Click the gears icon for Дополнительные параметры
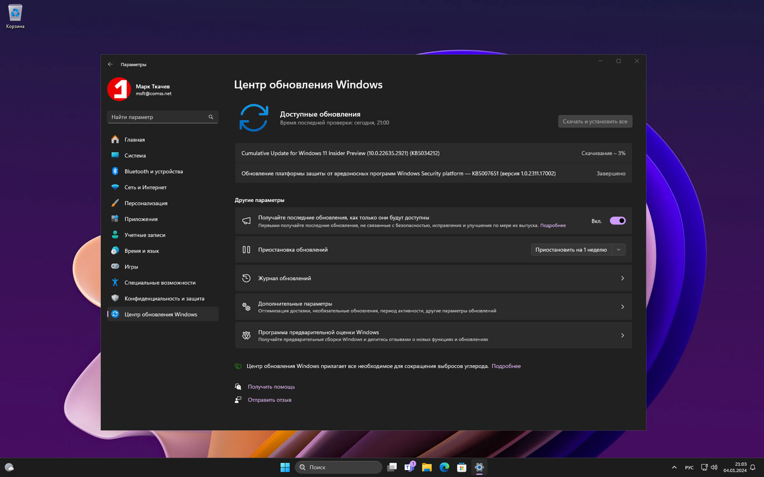764x477 pixels. [x=247, y=306]
